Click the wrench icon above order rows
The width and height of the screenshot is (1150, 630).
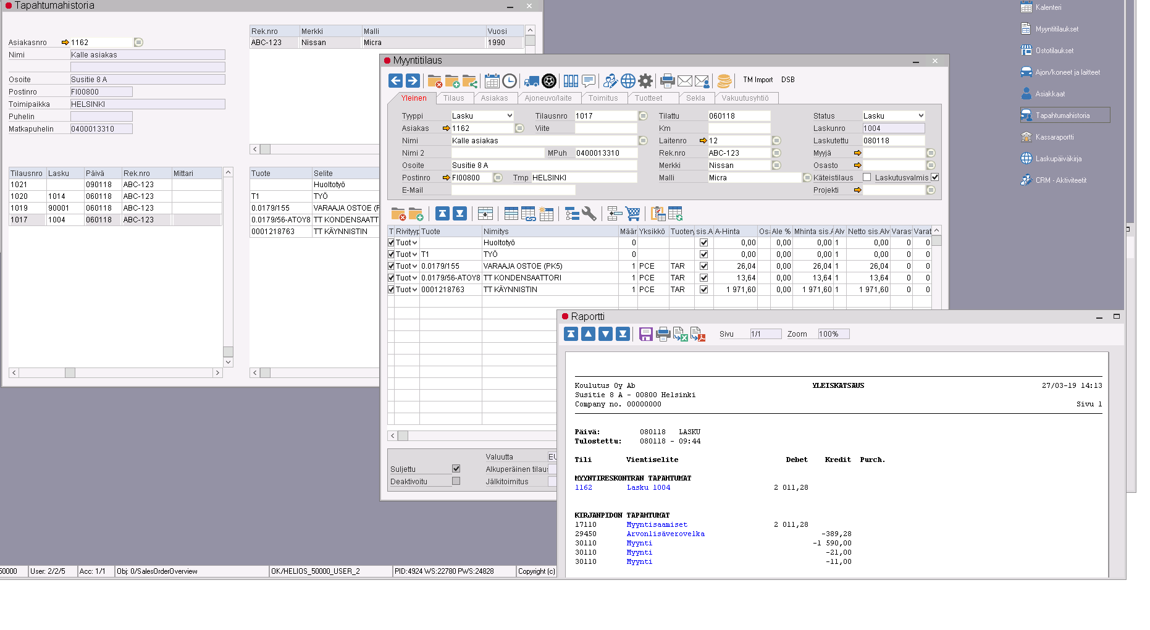(589, 214)
